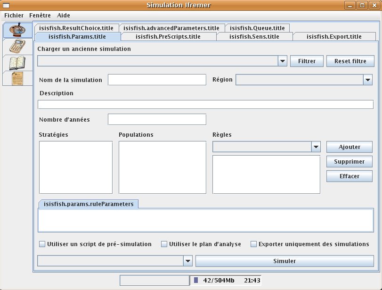Click inside the Populations list box
The height and width of the screenshot is (290, 382).
[x=163, y=167]
